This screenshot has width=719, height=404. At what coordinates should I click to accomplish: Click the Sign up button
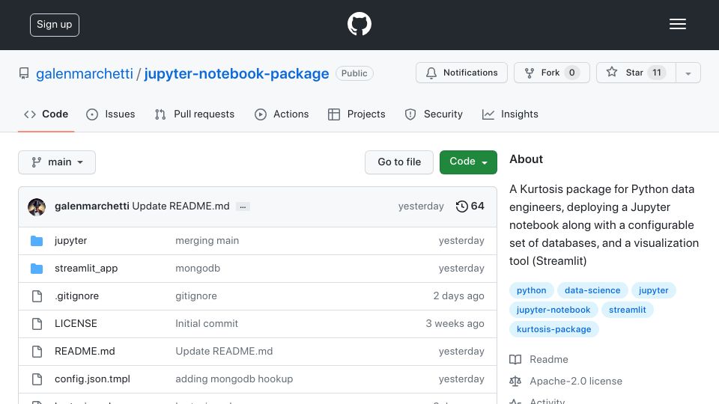tap(55, 25)
